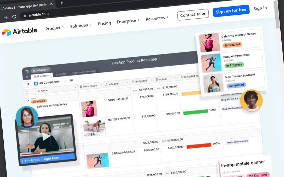Screen dimensions: 284x177
Task: Click the green 100% progress bar
Action: point(196,112)
